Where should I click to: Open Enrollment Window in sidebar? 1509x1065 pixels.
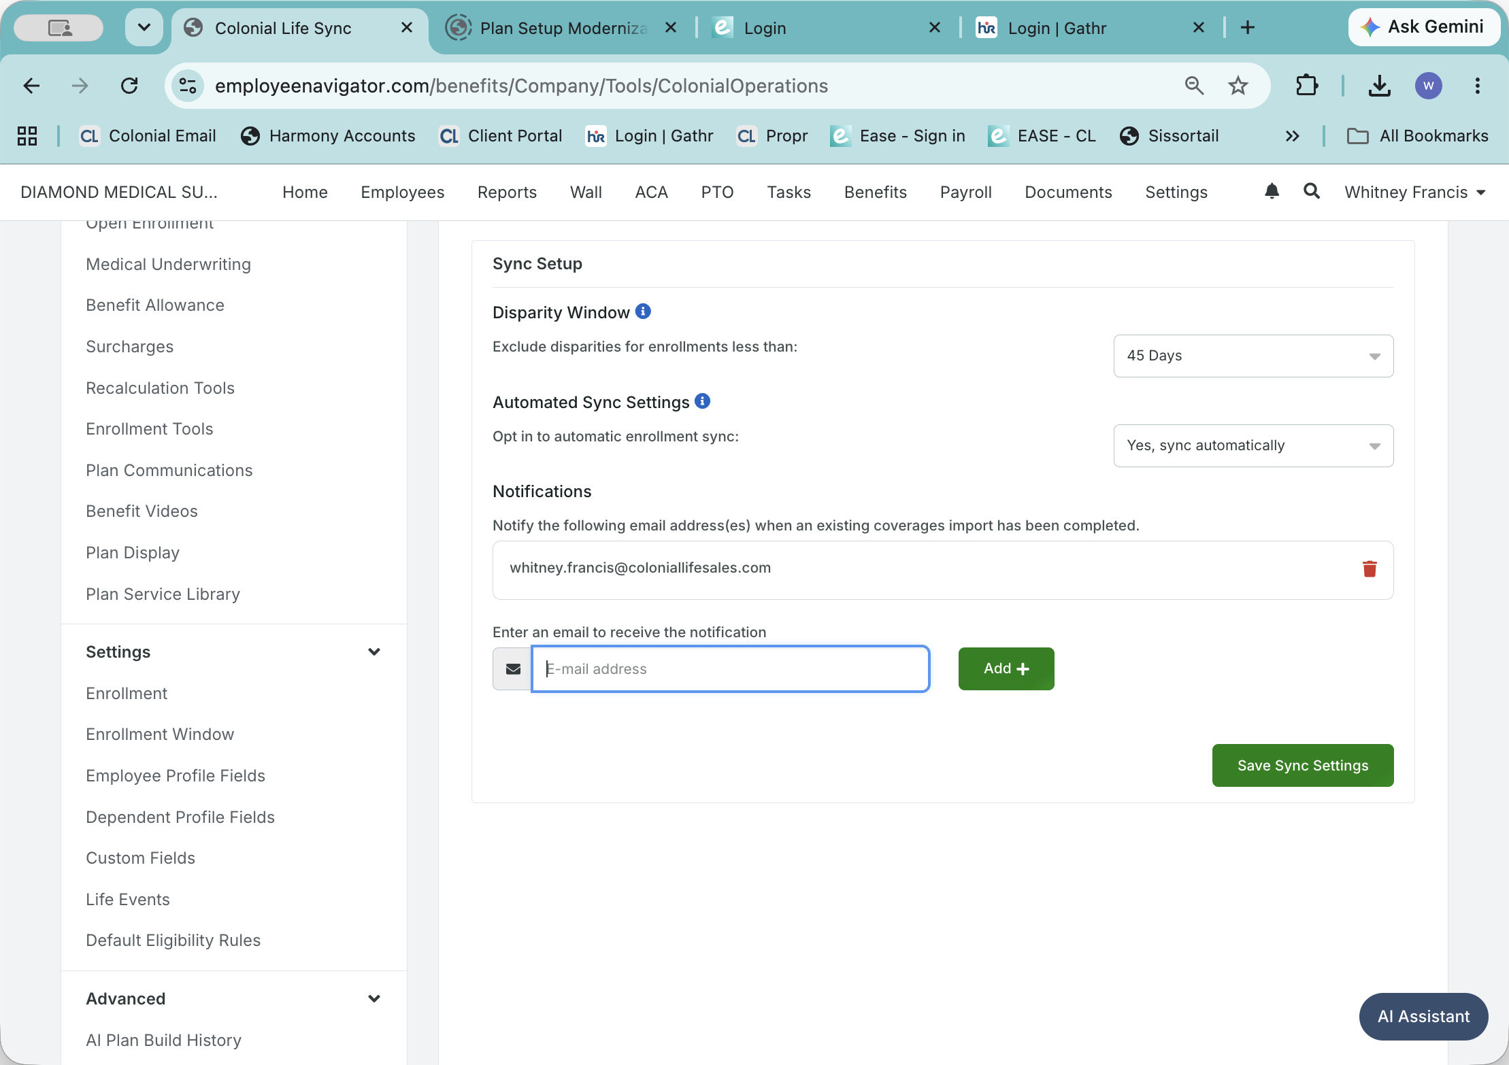[x=160, y=734]
